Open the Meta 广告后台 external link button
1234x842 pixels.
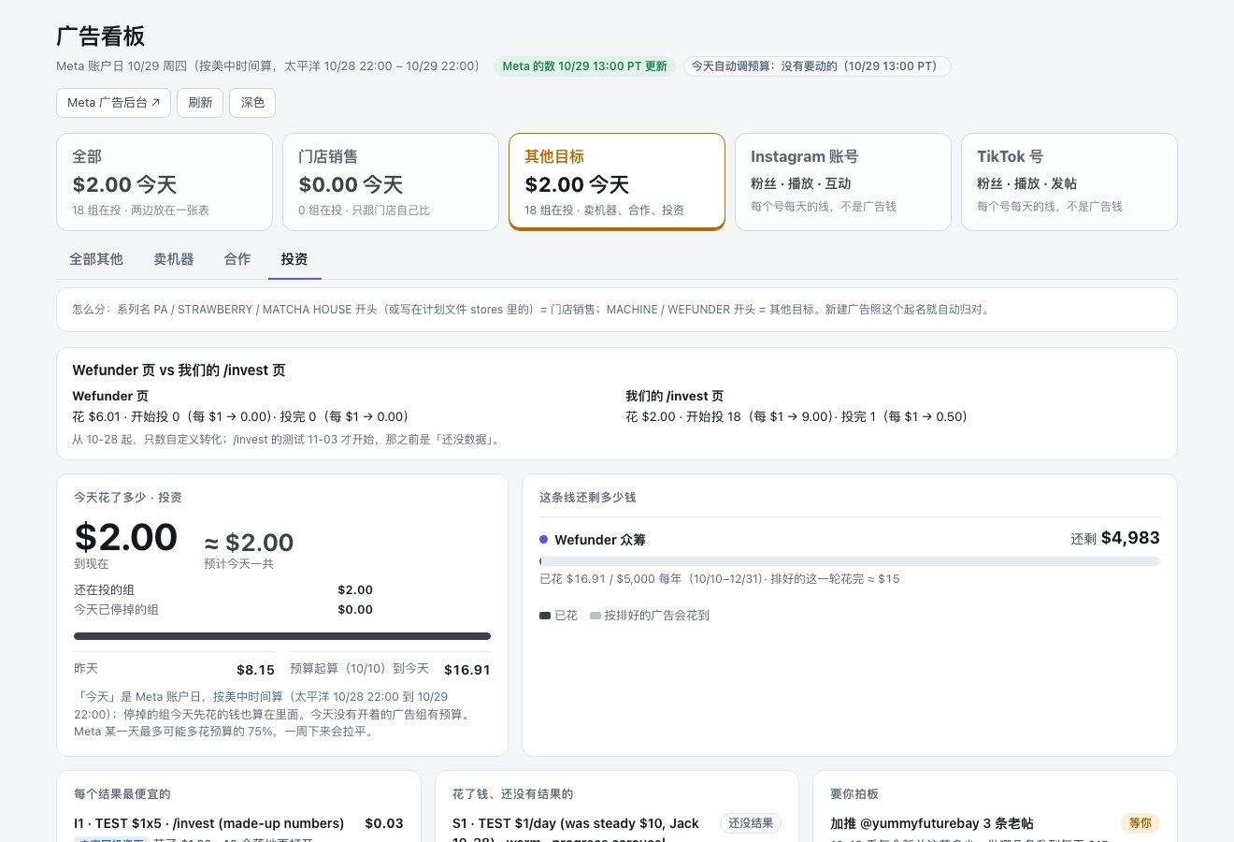point(113,103)
